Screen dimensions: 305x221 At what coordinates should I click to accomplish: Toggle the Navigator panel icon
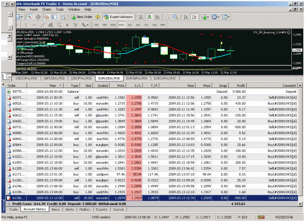click(x=46, y=17)
